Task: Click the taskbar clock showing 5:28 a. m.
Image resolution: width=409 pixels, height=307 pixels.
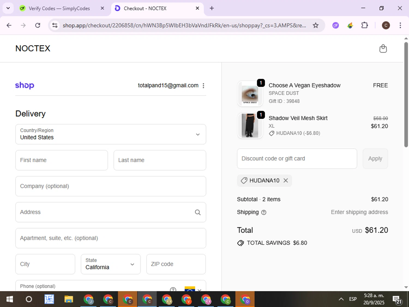Action: tap(374, 299)
